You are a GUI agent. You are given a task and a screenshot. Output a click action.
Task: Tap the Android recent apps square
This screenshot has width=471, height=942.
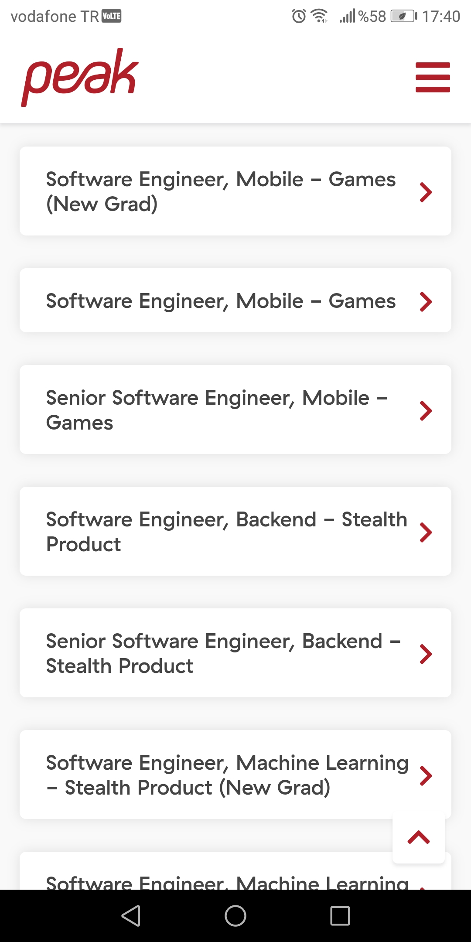coord(340,915)
